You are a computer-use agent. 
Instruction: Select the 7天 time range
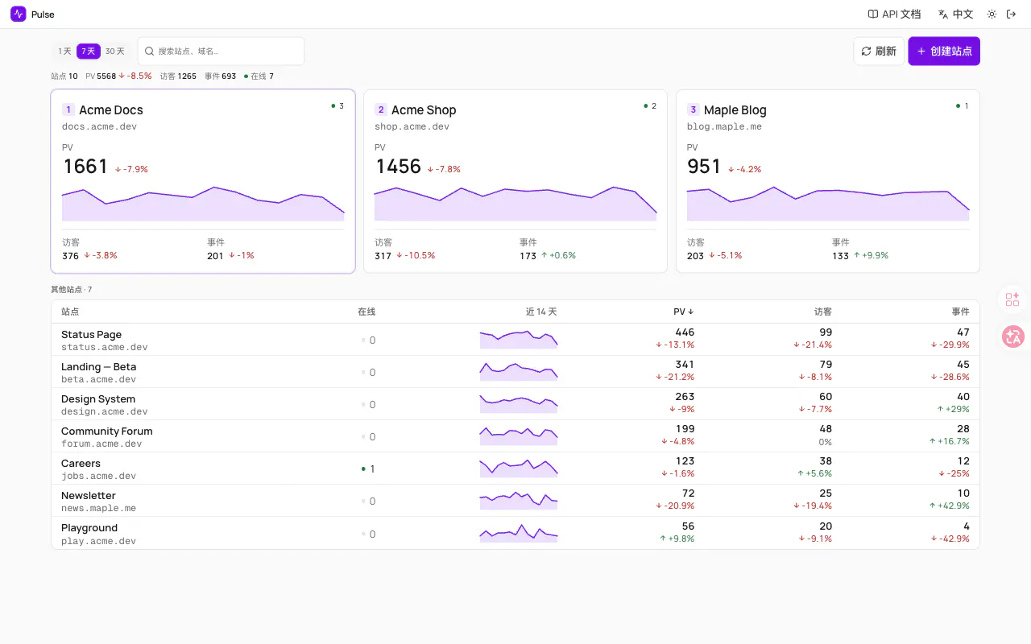point(89,52)
